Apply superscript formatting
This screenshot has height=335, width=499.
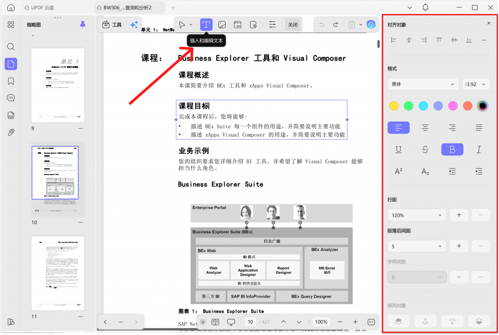tap(399, 172)
